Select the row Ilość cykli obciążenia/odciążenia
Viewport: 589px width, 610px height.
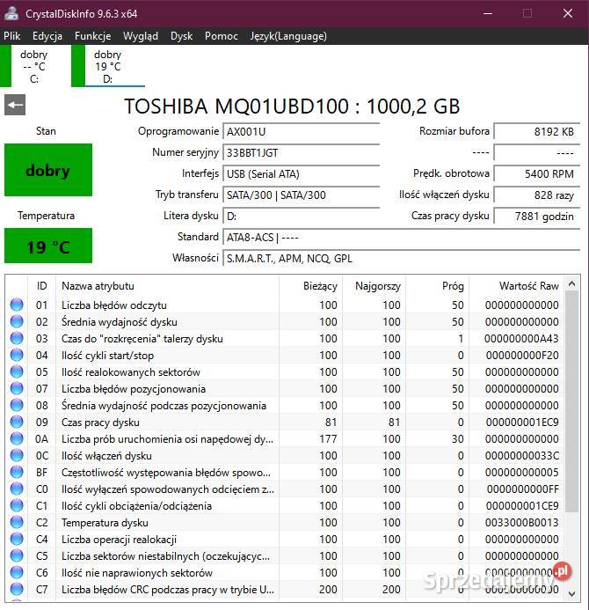point(285,505)
